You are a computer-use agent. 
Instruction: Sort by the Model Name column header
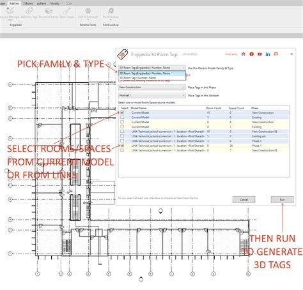click(x=138, y=108)
